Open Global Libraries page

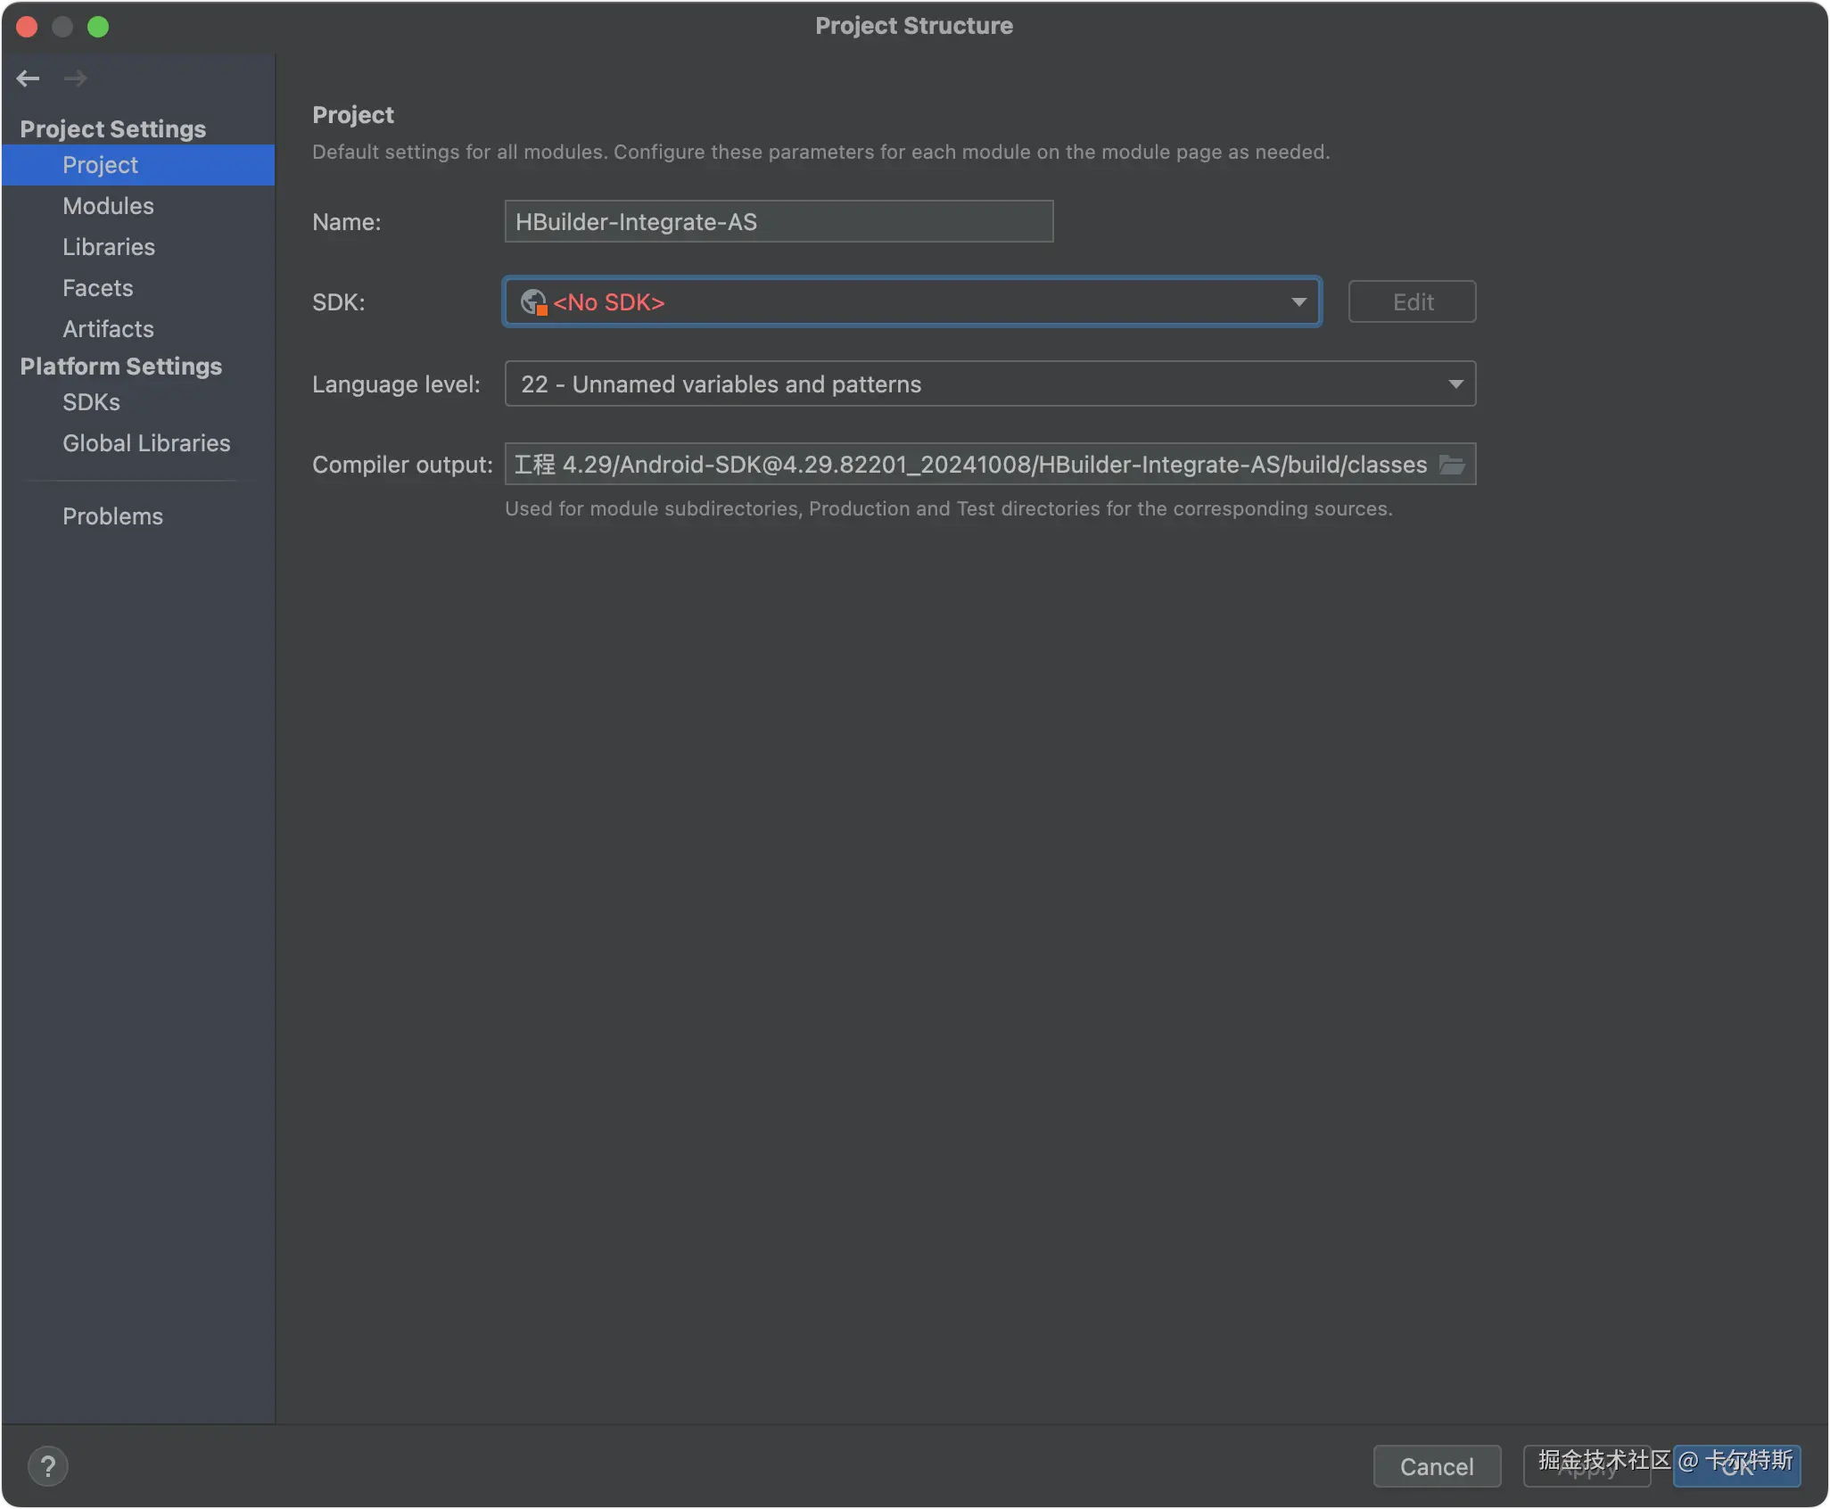pos(146,443)
